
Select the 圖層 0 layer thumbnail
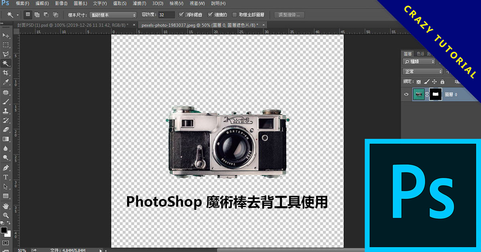click(x=418, y=94)
